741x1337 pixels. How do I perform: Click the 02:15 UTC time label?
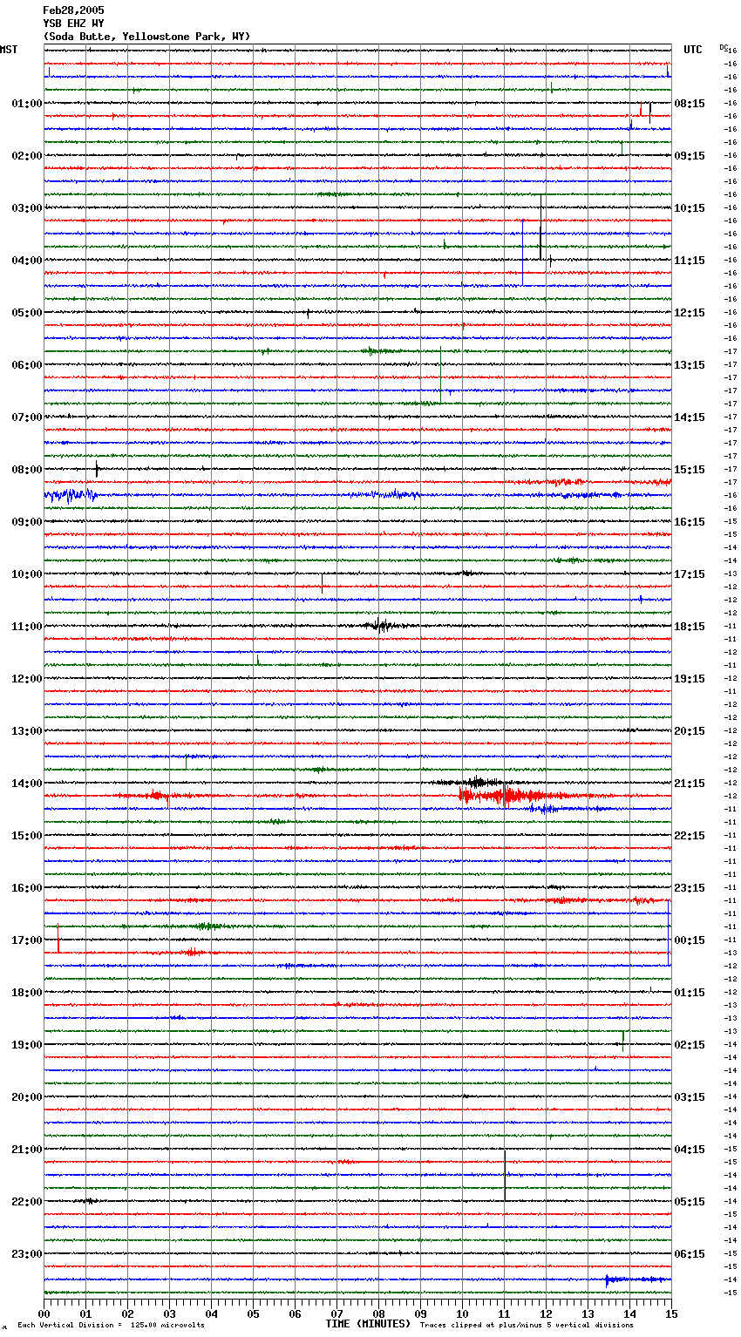(x=690, y=1045)
